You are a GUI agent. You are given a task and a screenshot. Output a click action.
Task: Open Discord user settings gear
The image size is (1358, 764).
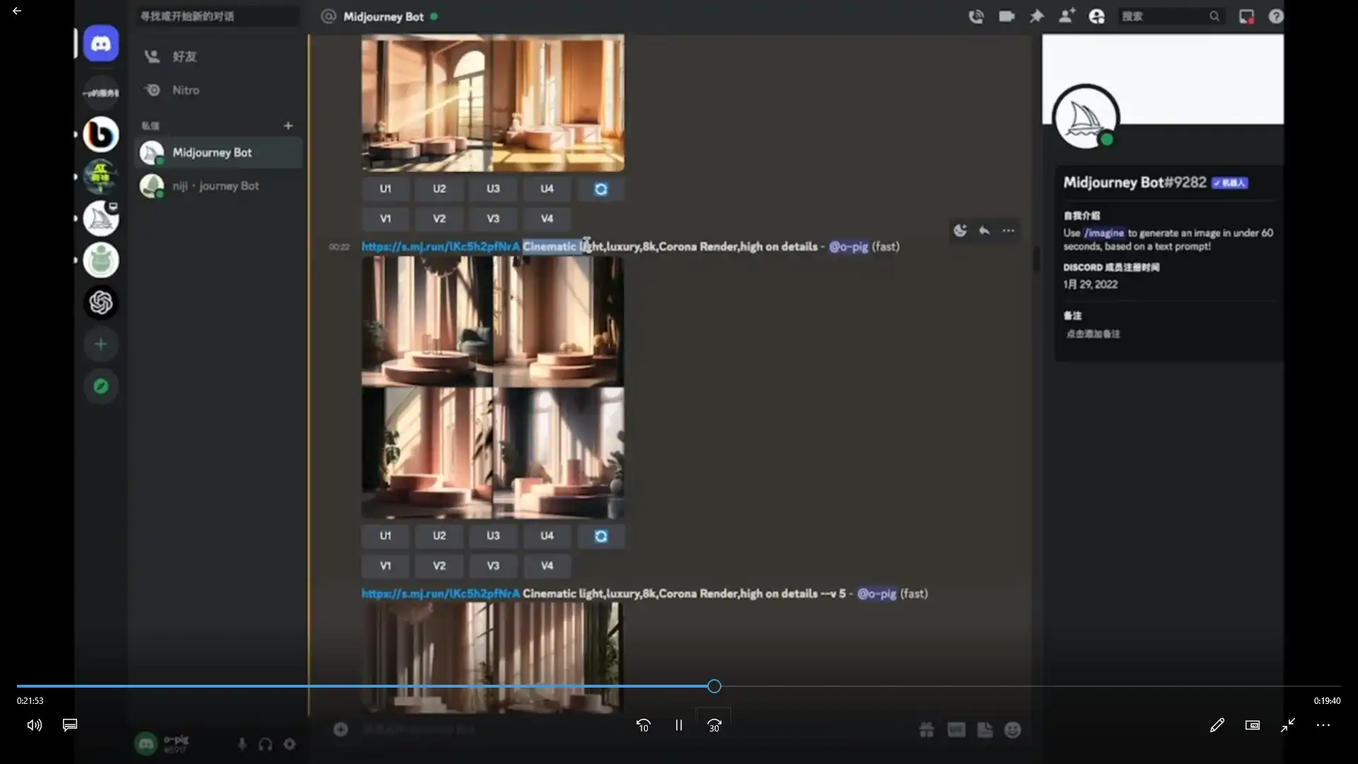pyautogui.click(x=289, y=744)
